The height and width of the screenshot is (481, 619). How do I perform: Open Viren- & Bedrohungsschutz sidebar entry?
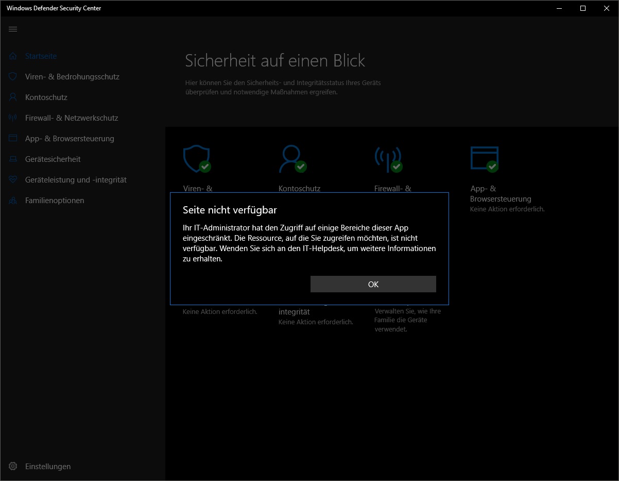point(82,77)
